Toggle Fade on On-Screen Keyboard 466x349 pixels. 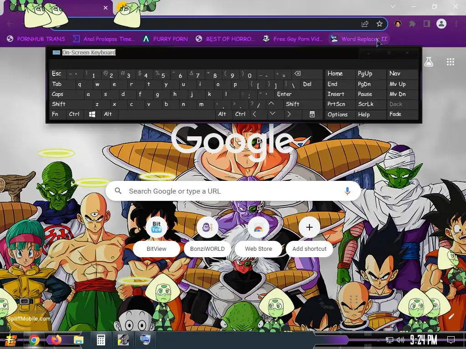click(x=402, y=114)
